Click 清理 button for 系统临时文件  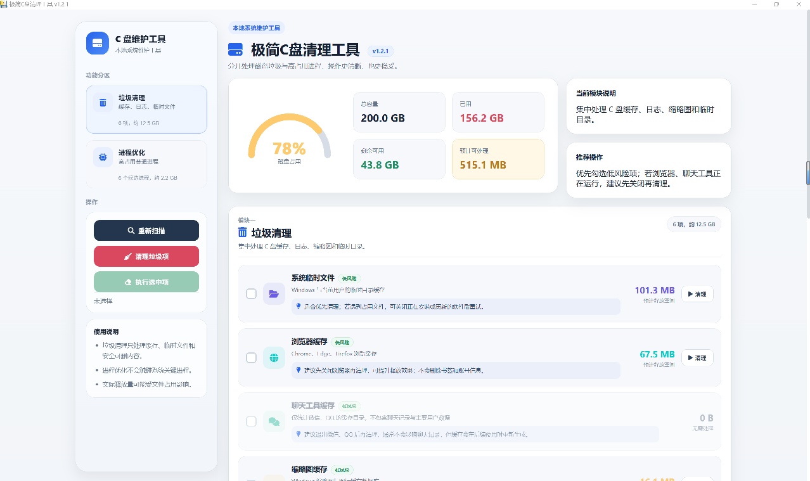click(697, 294)
